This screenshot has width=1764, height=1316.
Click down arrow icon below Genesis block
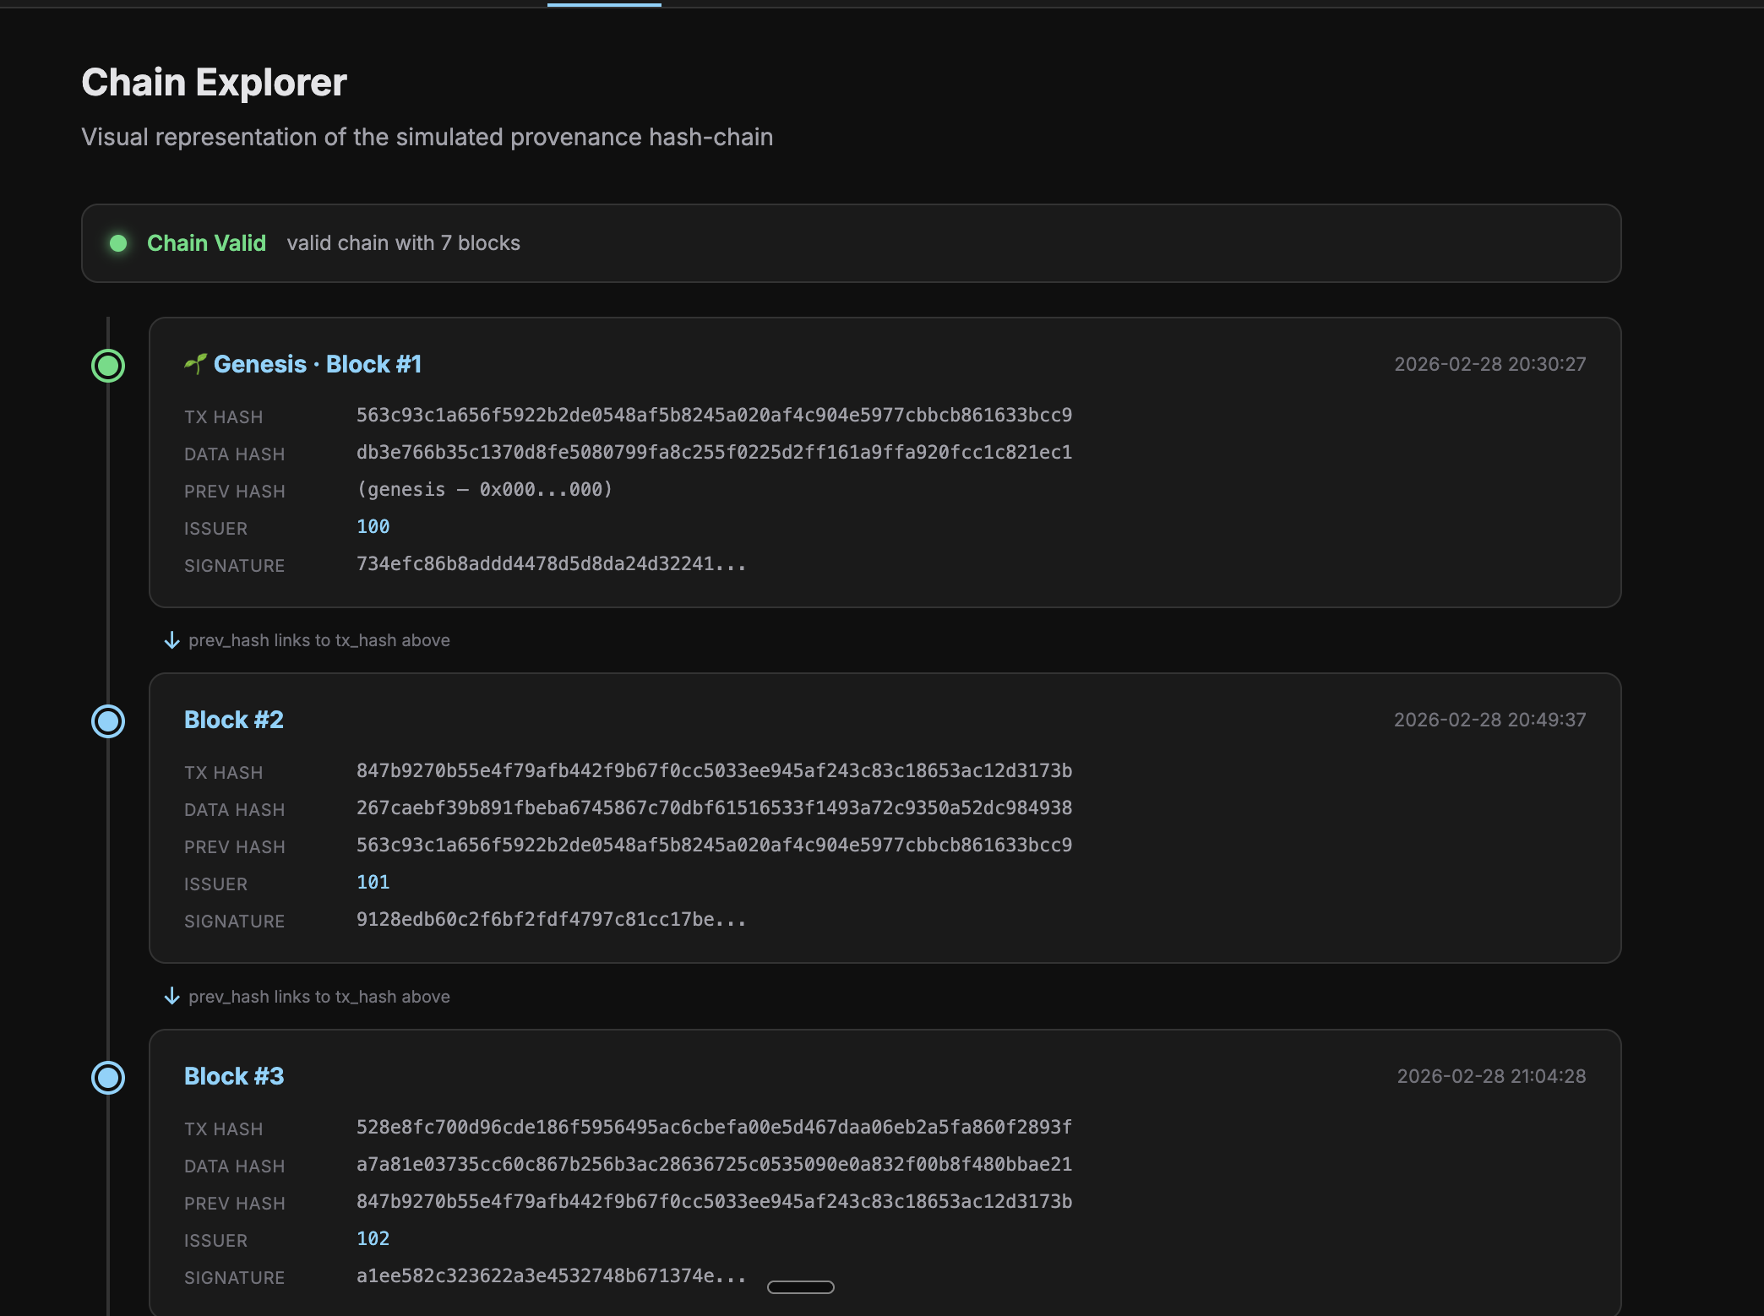click(171, 640)
